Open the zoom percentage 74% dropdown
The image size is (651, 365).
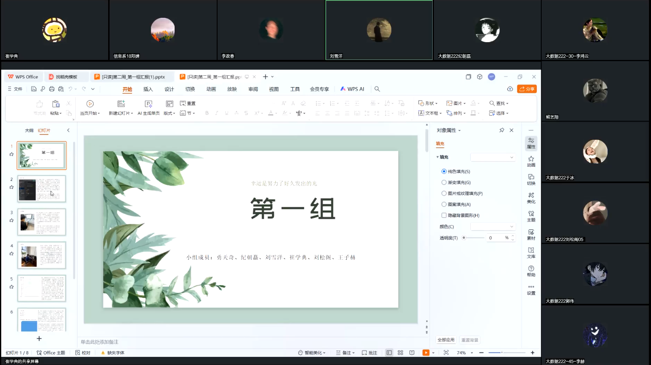click(x=472, y=353)
